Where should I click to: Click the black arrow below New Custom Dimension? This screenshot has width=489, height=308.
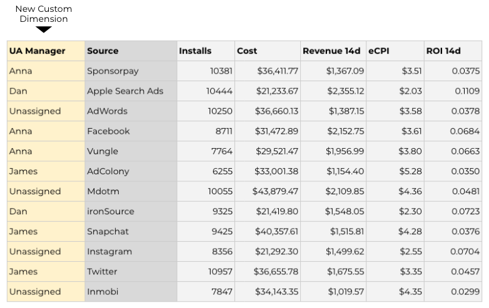click(x=44, y=29)
